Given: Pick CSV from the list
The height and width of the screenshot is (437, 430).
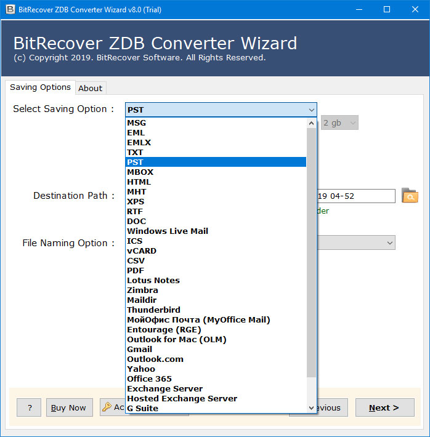Looking at the screenshot, I should (x=216, y=260).
